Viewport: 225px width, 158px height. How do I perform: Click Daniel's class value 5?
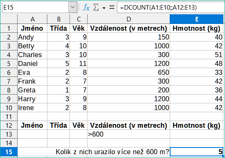click(x=59, y=63)
